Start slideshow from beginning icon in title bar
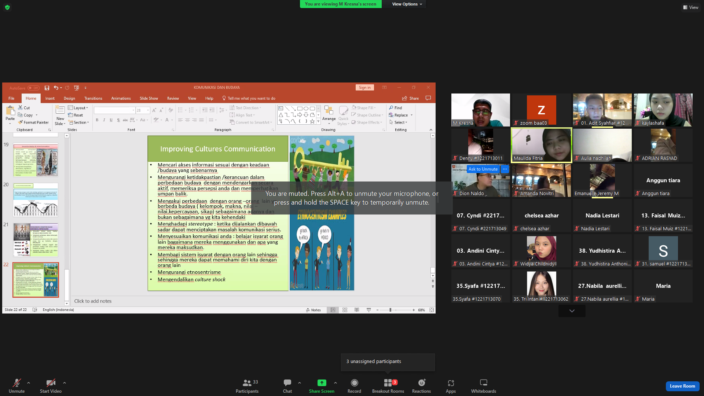 pos(76,88)
